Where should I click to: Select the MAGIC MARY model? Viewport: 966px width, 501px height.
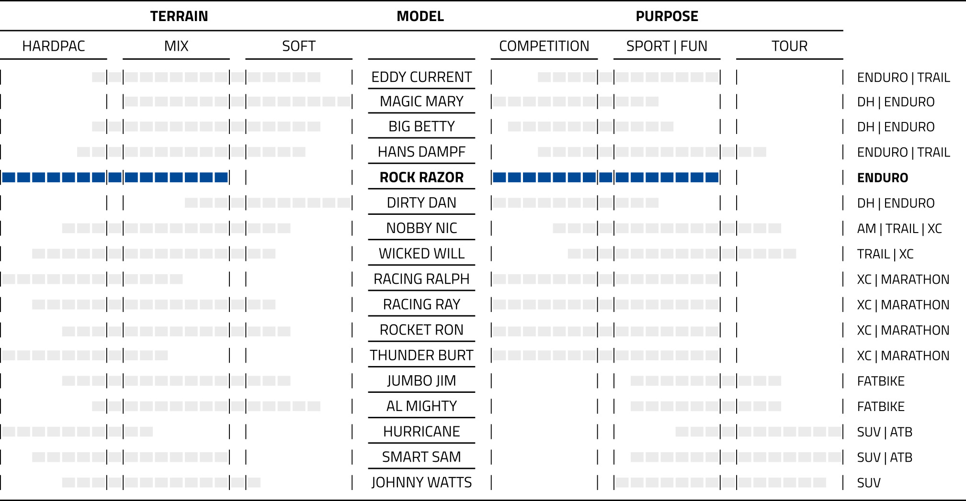click(421, 101)
